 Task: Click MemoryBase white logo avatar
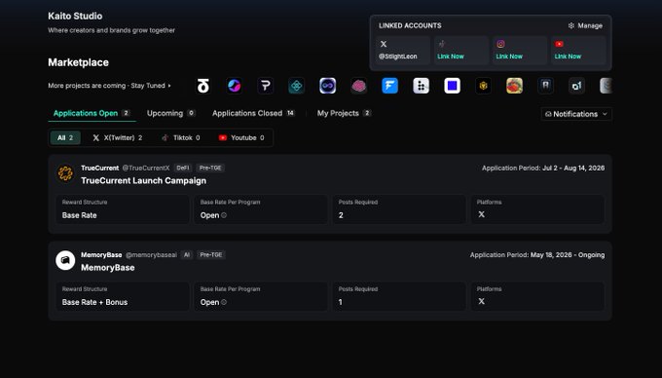point(65,260)
